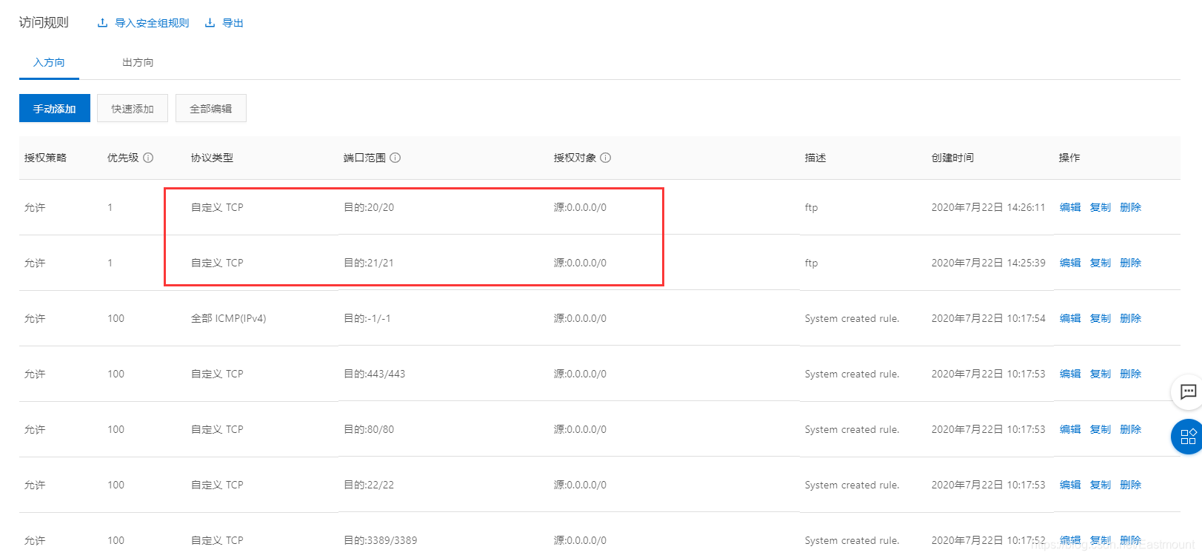The image size is (1202, 558).
Task: Click the 快速添加 button
Action: click(x=133, y=108)
